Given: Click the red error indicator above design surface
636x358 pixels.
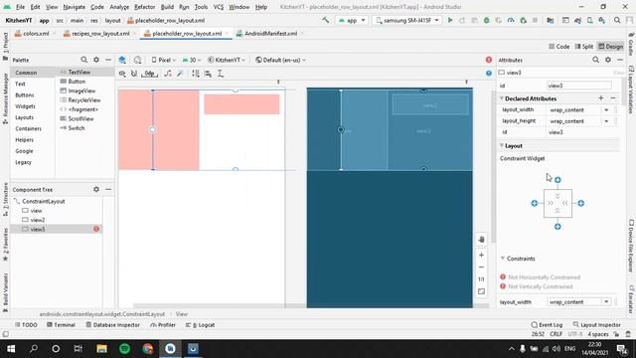Looking at the screenshot, I should pos(489,60).
